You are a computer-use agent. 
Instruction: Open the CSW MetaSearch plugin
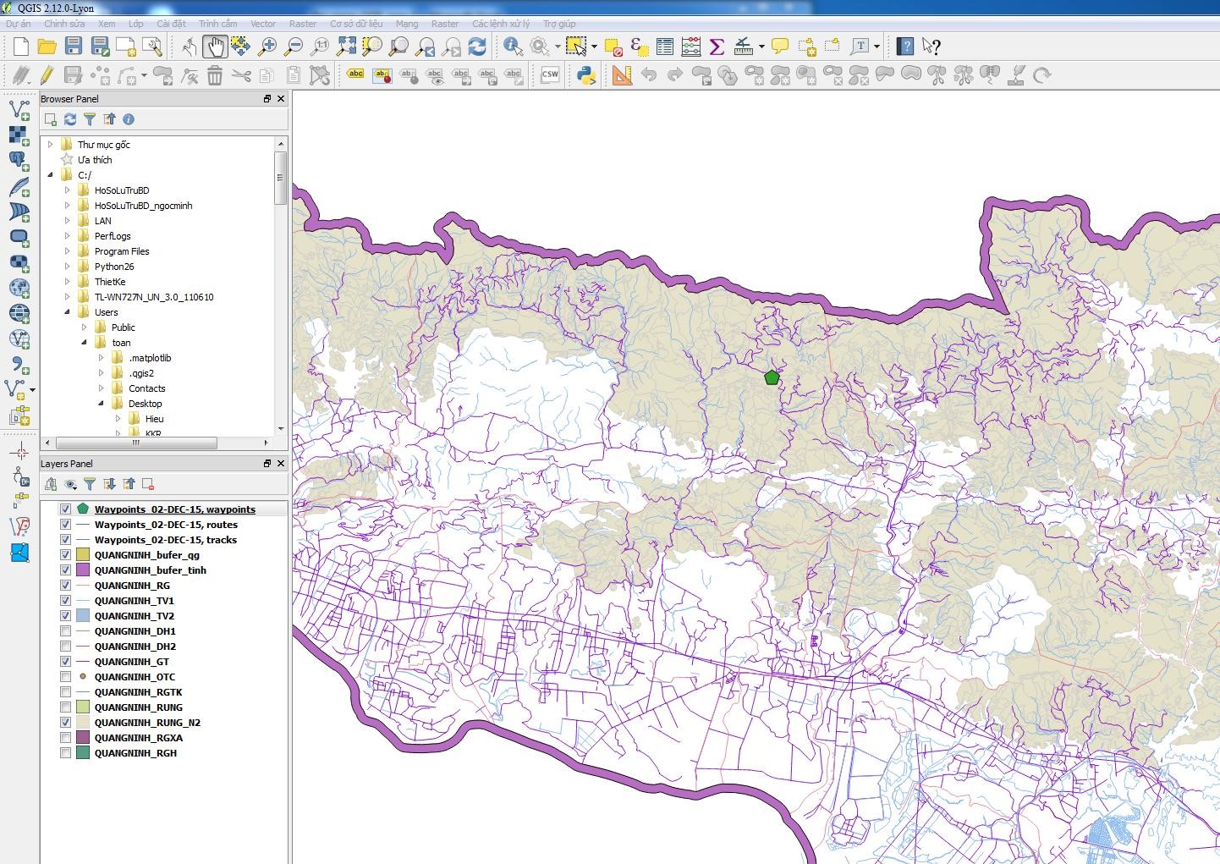tap(550, 75)
